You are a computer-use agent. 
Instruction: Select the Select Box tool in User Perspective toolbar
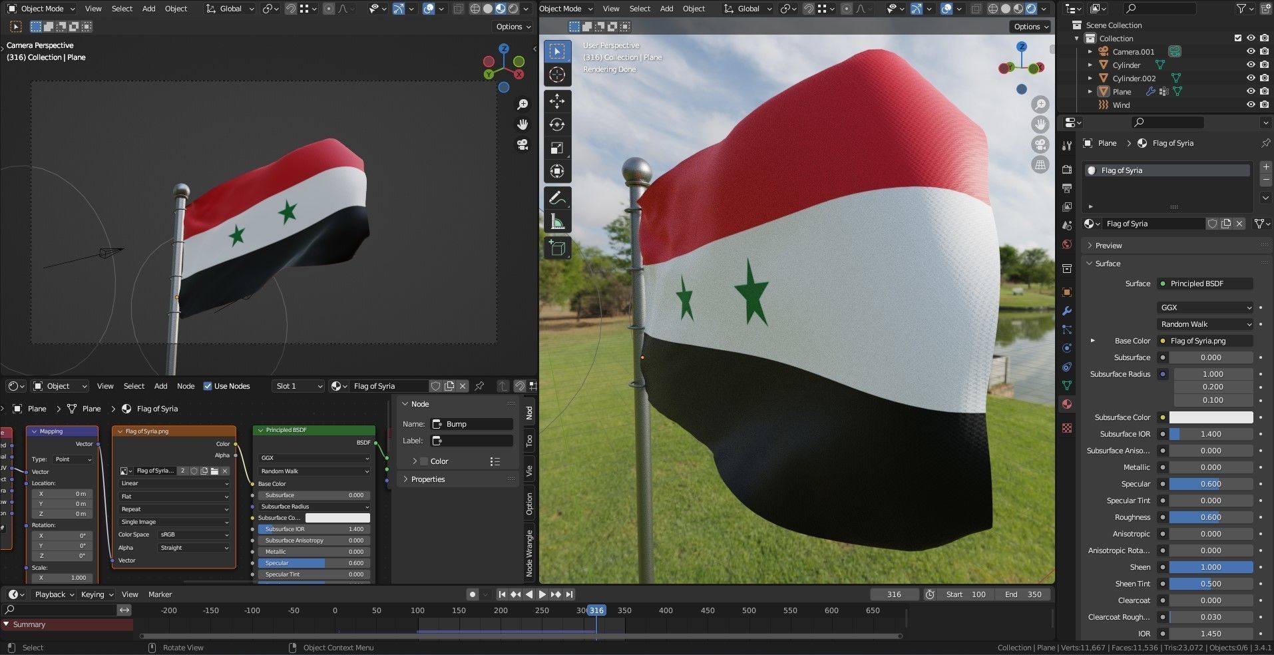pyautogui.click(x=557, y=52)
